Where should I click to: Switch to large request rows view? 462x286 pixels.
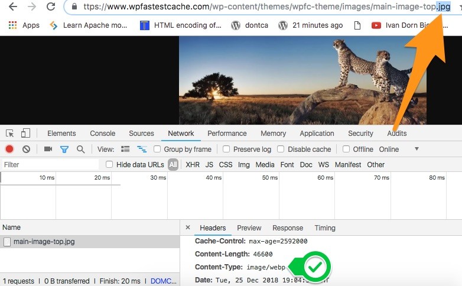pyautogui.click(x=125, y=149)
